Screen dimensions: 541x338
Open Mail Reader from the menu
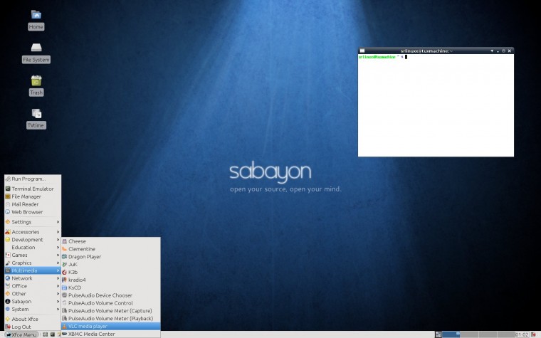tap(33, 204)
